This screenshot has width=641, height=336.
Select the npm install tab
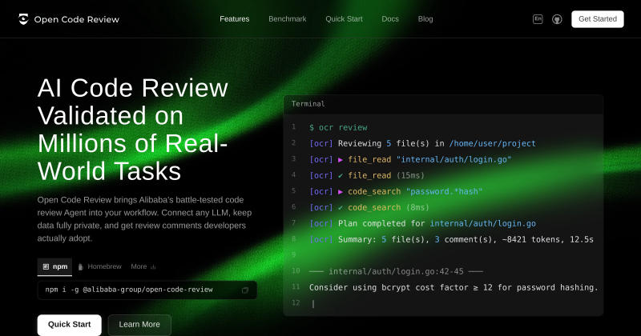(x=54, y=266)
